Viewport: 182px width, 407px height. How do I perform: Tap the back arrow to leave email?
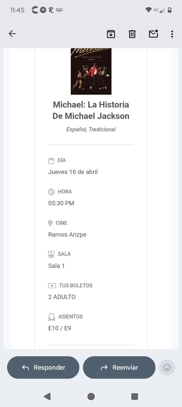tap(12, 34)
